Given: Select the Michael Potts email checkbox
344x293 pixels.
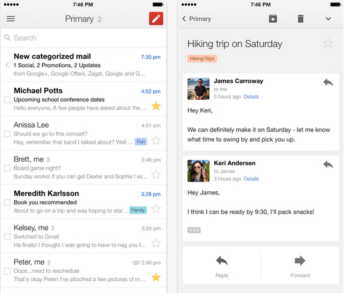Looking at the screenshot, I should coord(7,100).
